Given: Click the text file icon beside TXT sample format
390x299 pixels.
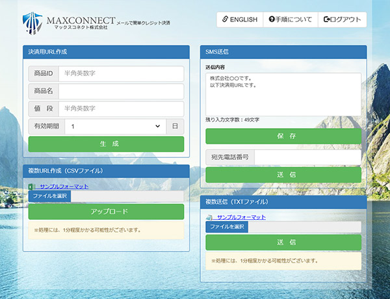Looking at the screenshot, I should [209, 217].
